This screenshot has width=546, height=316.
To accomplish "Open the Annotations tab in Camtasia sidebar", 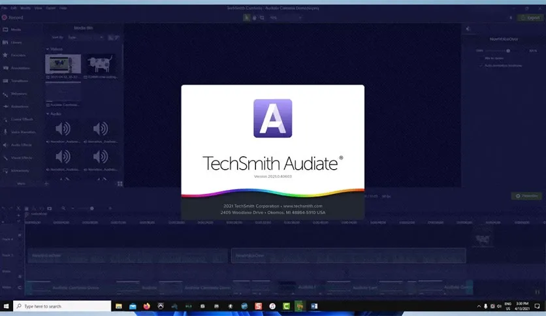I will point(16,68).
